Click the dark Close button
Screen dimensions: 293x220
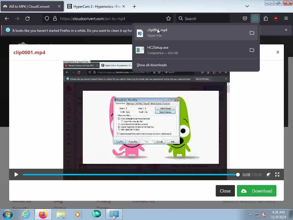pyautogui.click(x=225, y=191)
